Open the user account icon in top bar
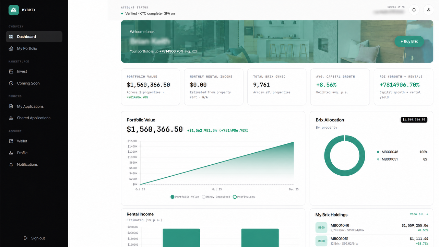 click(x=428, y=10)
